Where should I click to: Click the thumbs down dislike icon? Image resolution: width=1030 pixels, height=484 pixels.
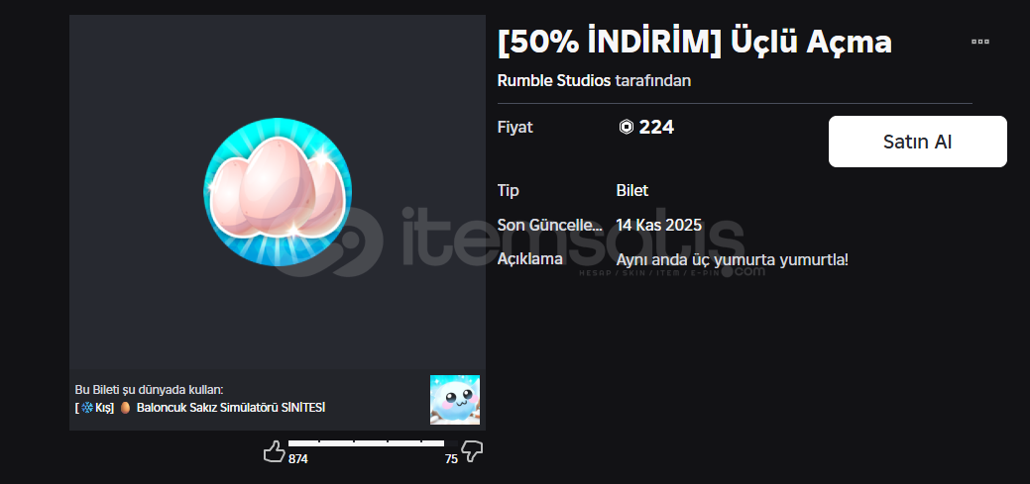pos(472,451)
